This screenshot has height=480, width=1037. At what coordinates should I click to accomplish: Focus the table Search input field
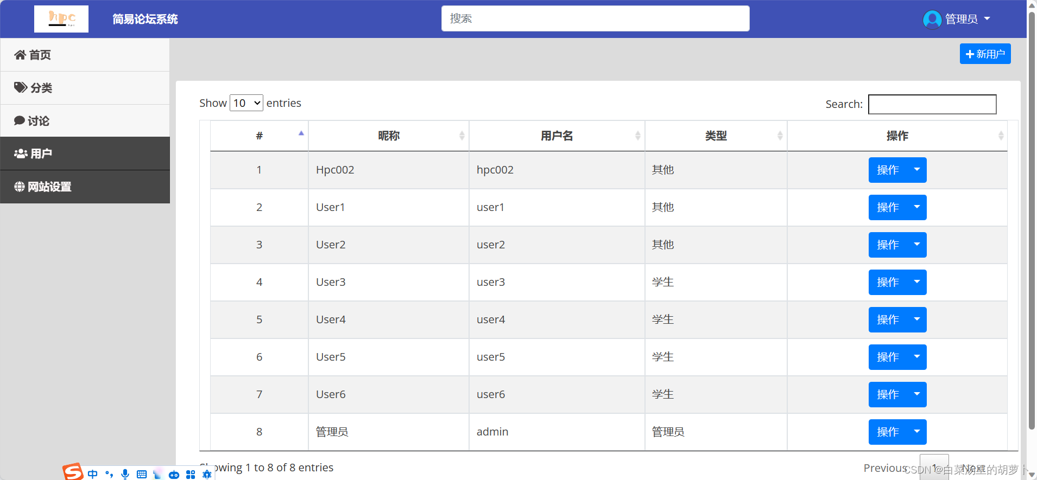932,104
